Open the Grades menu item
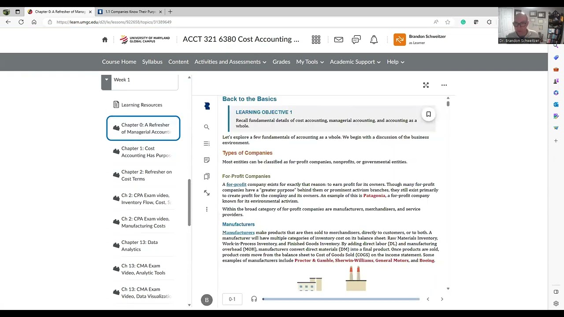Viewport: 564px width, 317px height. [281, 62]
